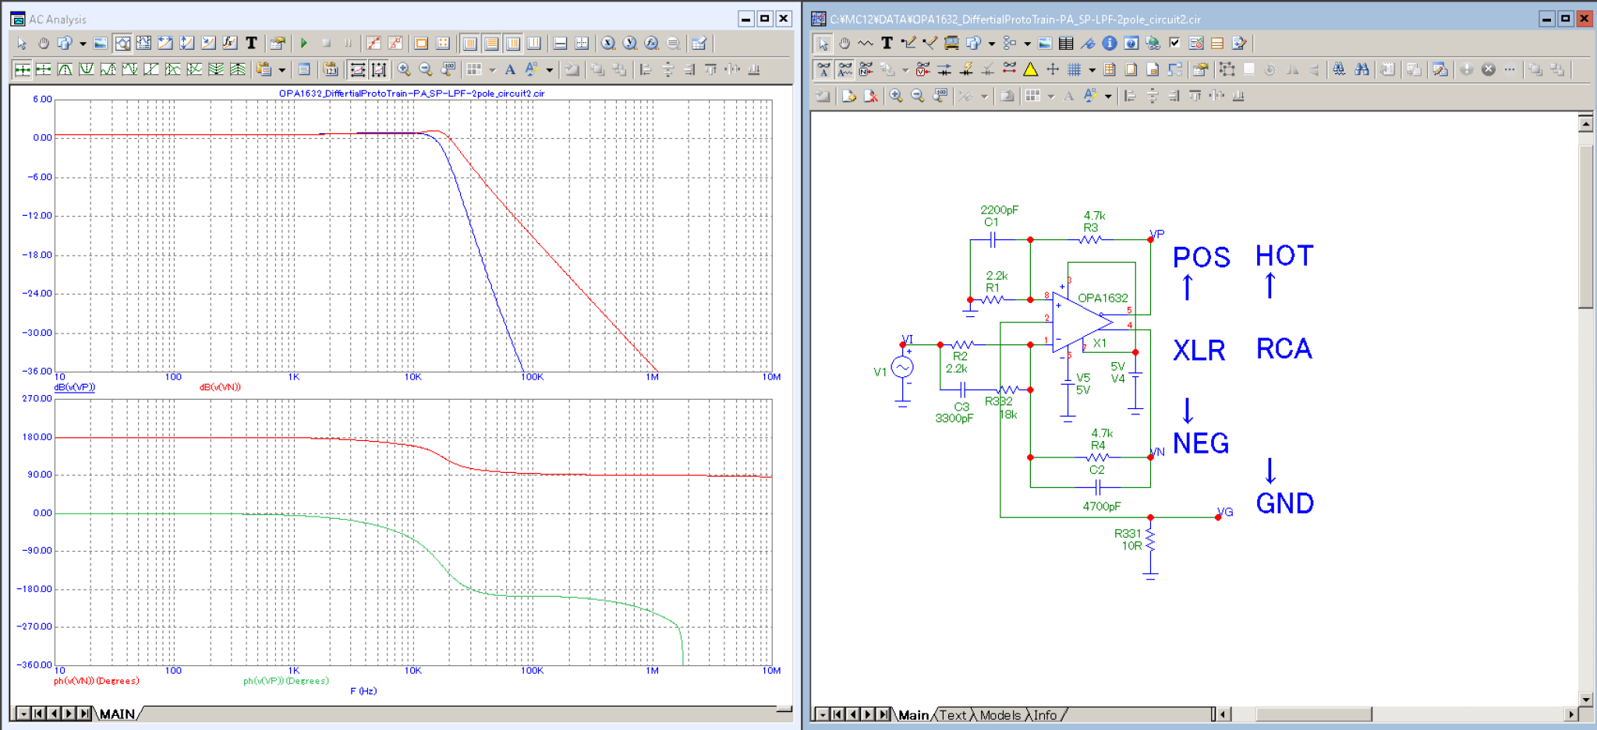Click the Go to Y icon in AC Analysis
The height and width of the screenshot is (730, 1597).
(629, 44)
